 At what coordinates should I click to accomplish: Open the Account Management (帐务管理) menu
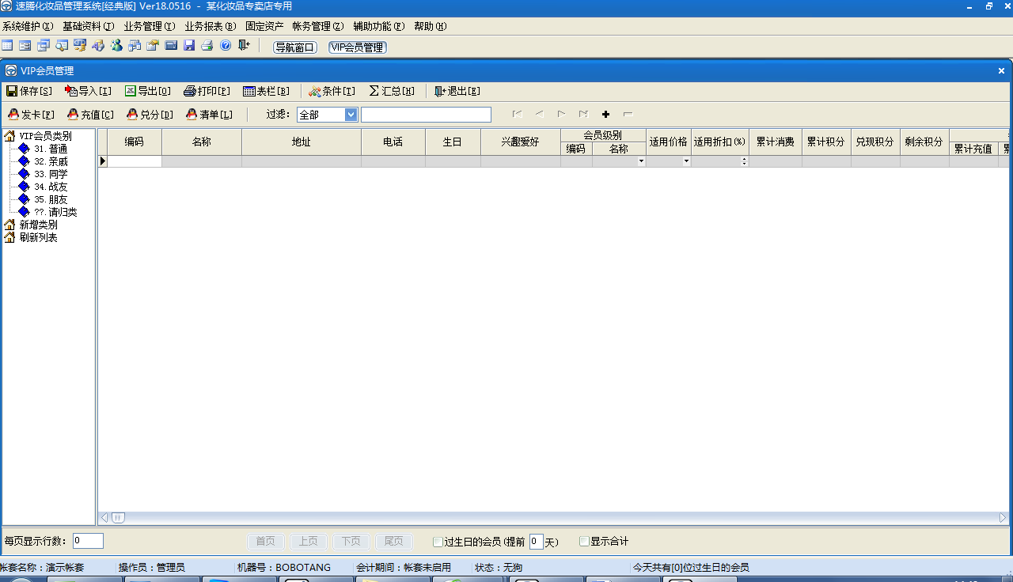pyautogui.click(x=318, y=26)
